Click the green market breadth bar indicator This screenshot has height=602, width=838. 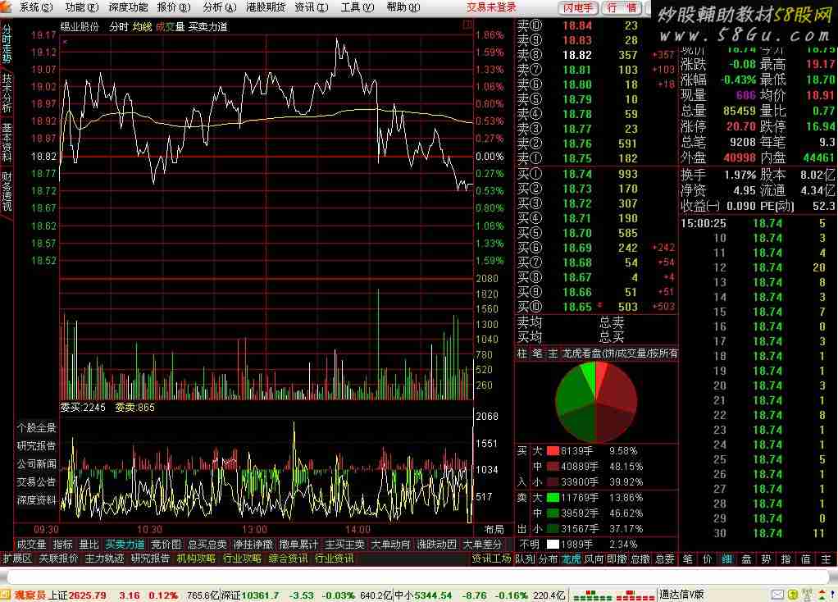coord(593,595)
